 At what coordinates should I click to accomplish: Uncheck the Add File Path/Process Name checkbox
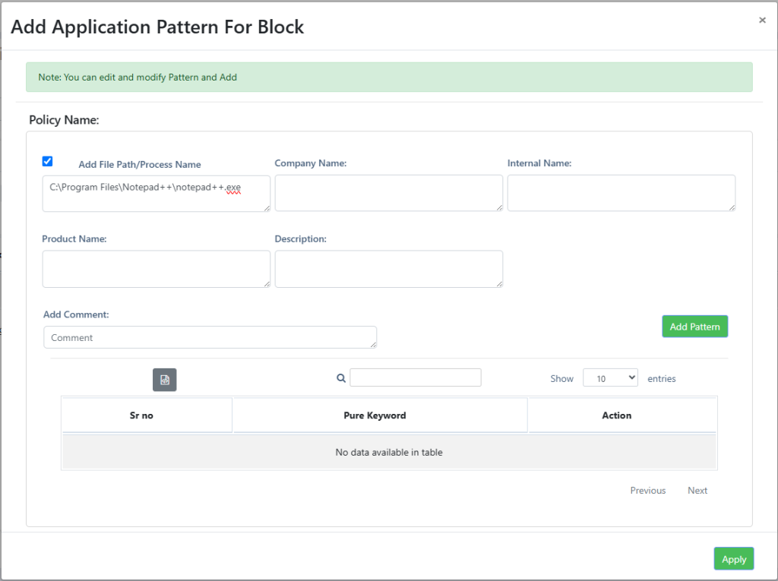pyautogui.click(x=48, y=161)
